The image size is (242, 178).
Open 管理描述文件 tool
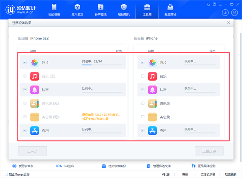[159, 166]
